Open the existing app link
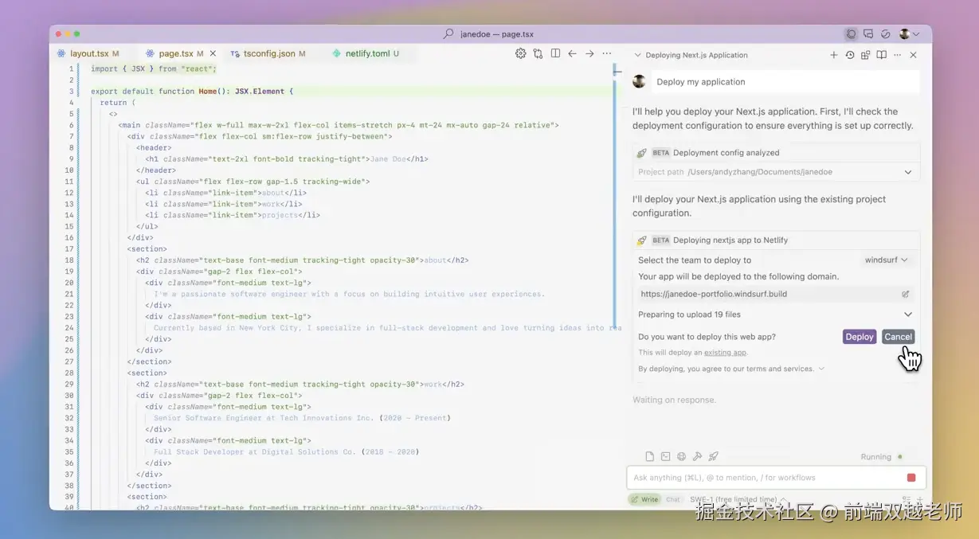 [725, 353]
